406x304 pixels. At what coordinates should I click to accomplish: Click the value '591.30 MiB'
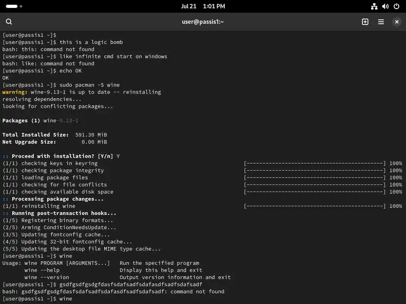click(x=91, y=135)
